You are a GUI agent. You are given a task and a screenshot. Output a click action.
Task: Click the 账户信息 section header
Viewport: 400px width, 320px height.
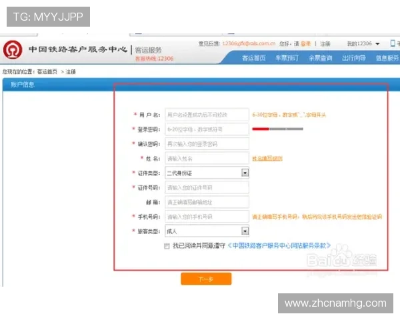pyautogui.click(x=23, y=85)
